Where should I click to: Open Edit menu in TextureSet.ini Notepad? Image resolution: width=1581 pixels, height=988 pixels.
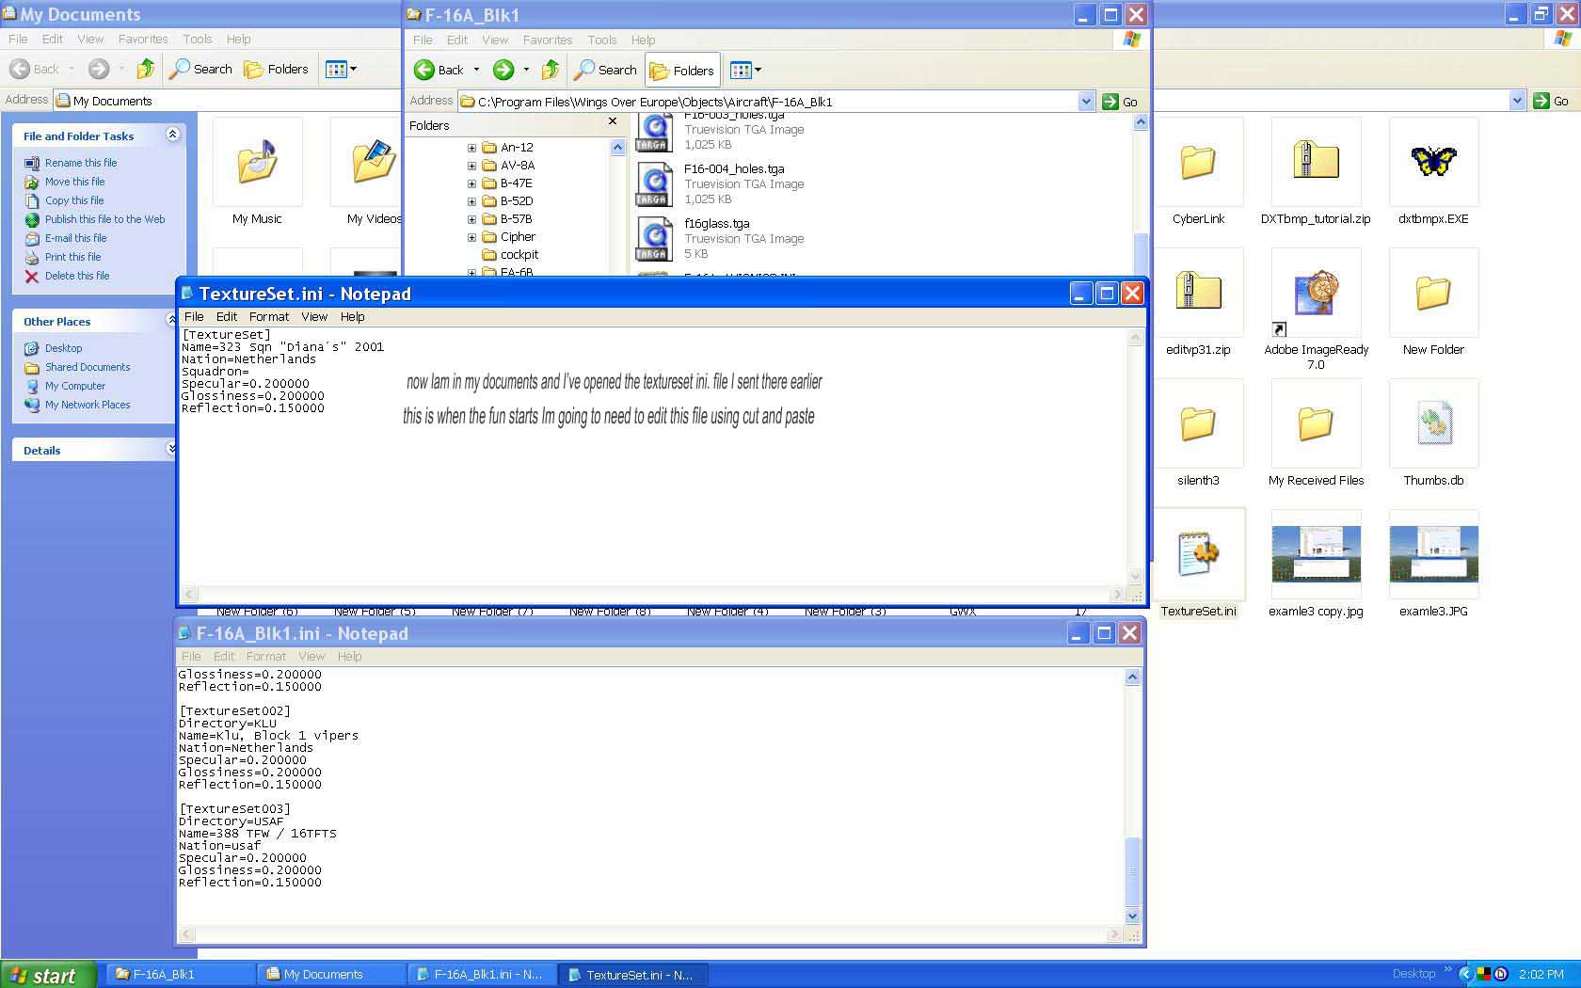click(x=227, y=317)
